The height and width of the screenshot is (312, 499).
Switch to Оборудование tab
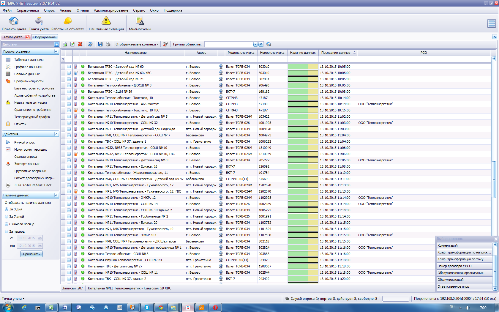(x=45, y=37)
